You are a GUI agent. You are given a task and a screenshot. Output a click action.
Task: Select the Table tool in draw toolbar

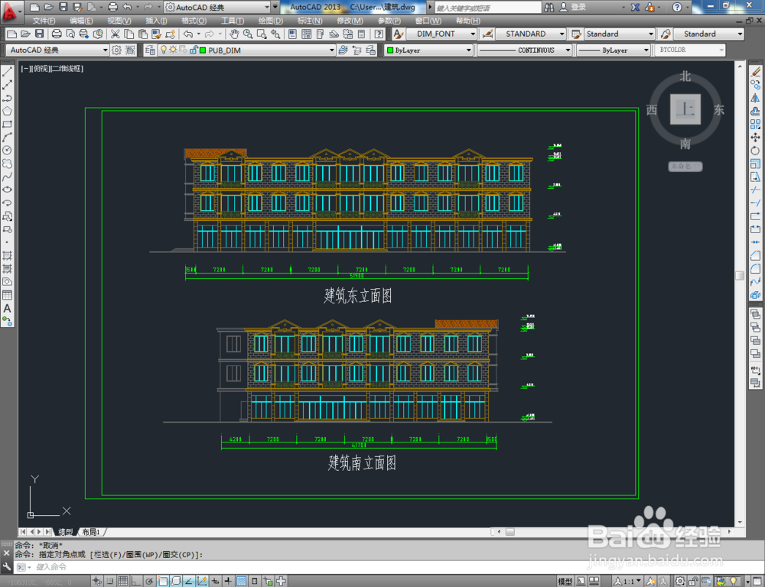tap(8, 295)
